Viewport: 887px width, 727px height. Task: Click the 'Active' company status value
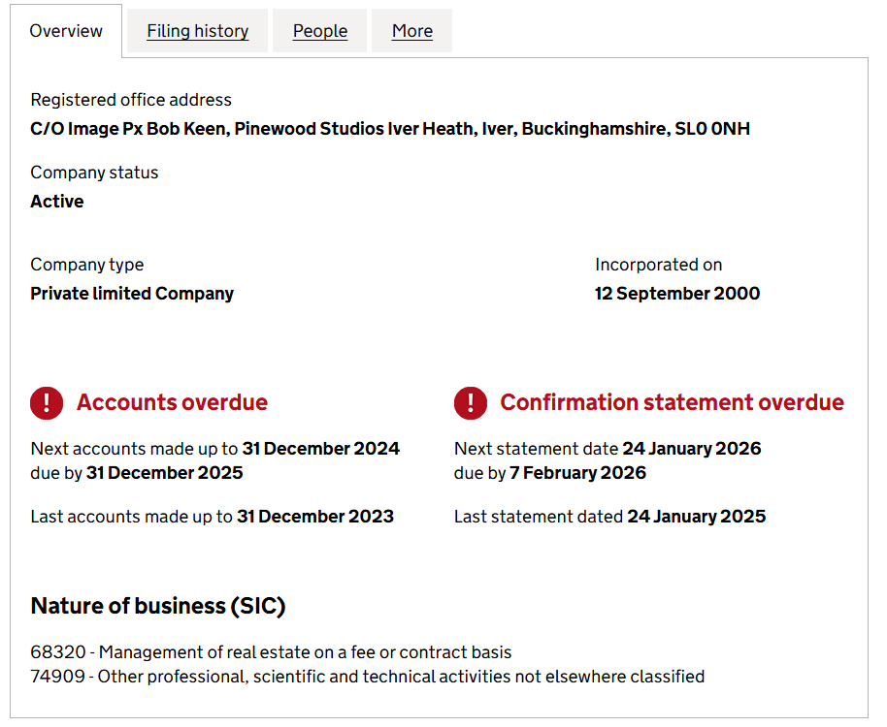57,202
